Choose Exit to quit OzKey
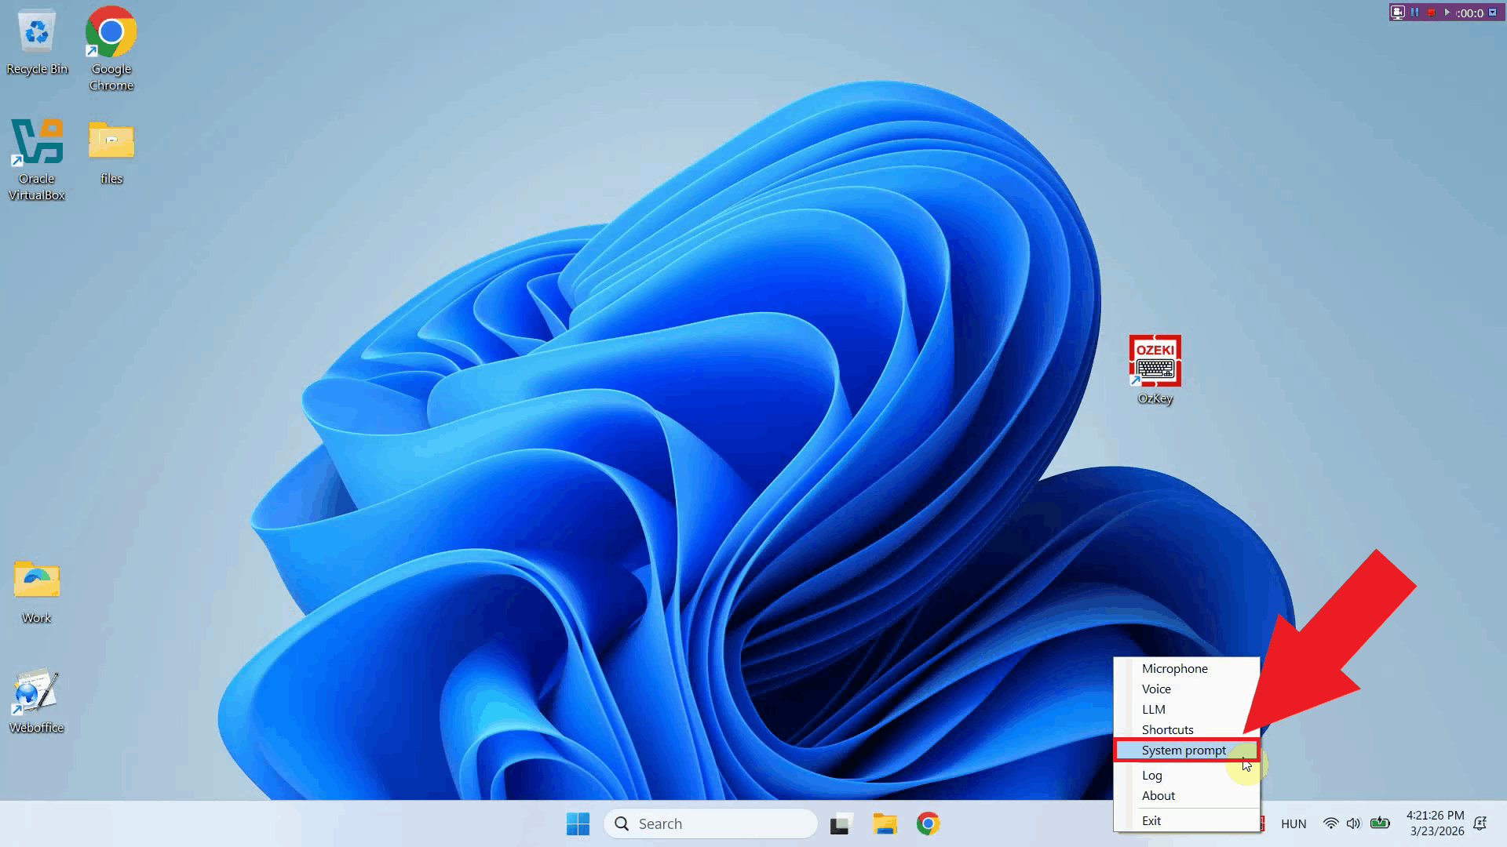The width and height of the screenshot is (1507, 847). coord(1151,820)
